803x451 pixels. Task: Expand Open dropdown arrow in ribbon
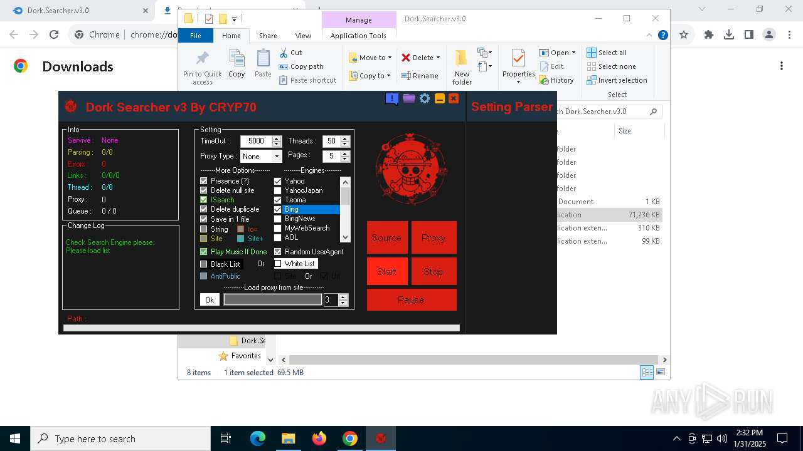pyautogui.click(x=573, y=53)
